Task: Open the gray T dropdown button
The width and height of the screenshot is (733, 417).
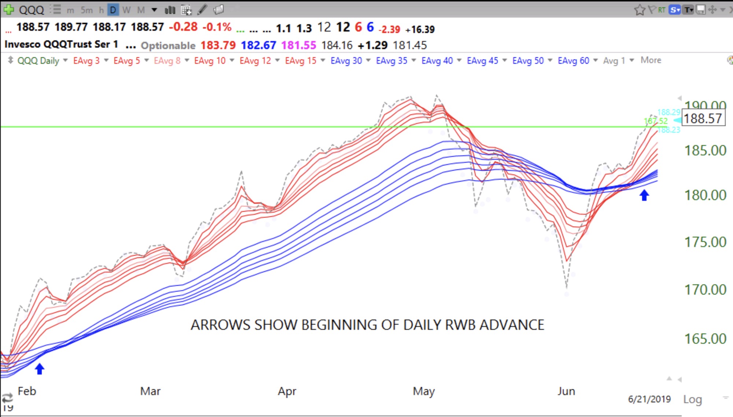Action: click(x=689, y=10)
